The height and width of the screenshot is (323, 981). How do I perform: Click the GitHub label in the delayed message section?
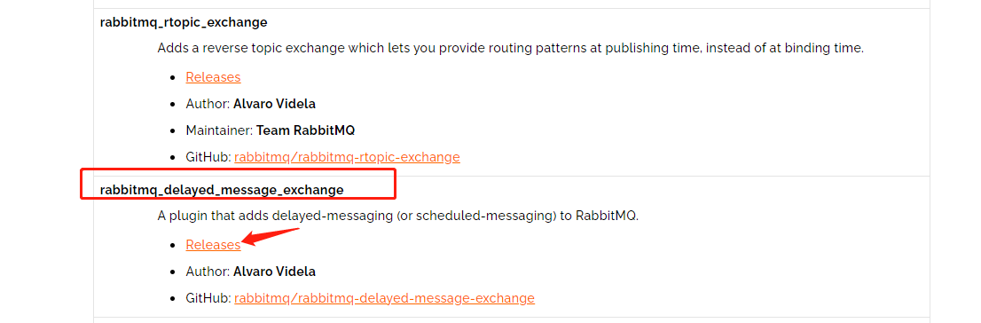click(208, 298)
